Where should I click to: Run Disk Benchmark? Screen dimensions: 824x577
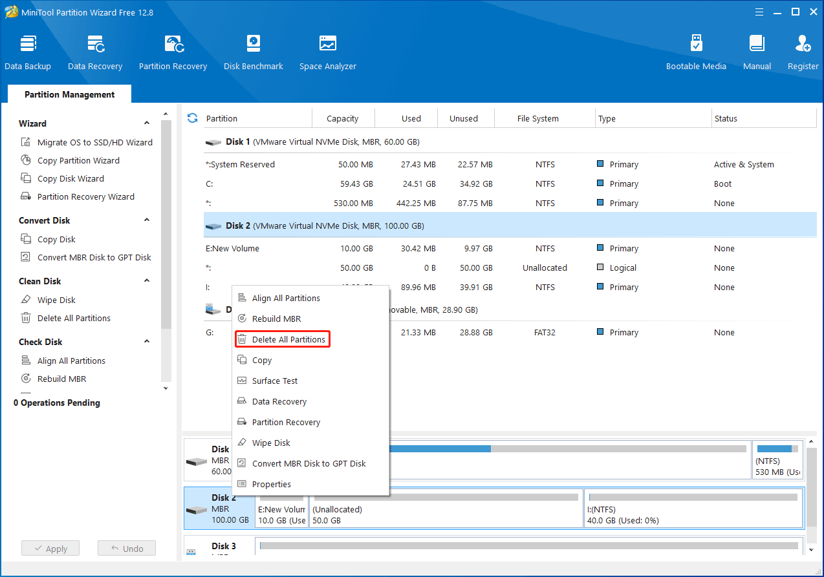point(253,50)
